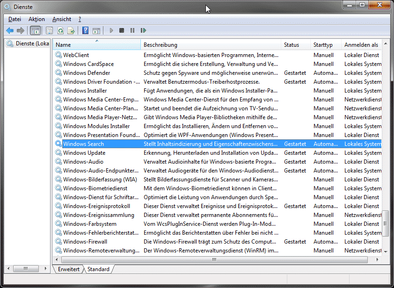Viewport: 394px width, 288px height.
Task: Click the gear icon of Windows-Audio
Action: (58, 161)
